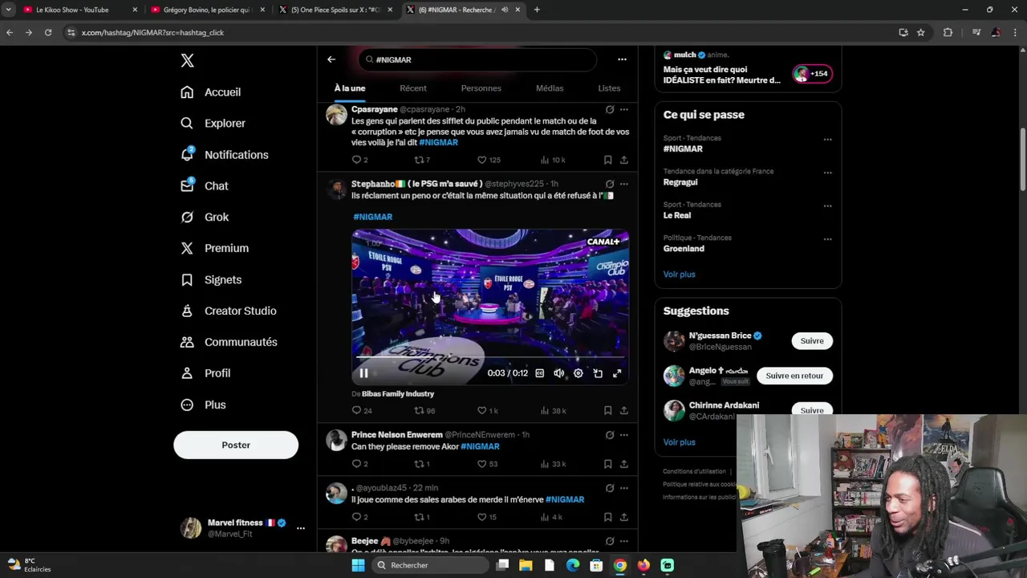
Task: Open Explorer in sidebar
Action: [213, 124]
